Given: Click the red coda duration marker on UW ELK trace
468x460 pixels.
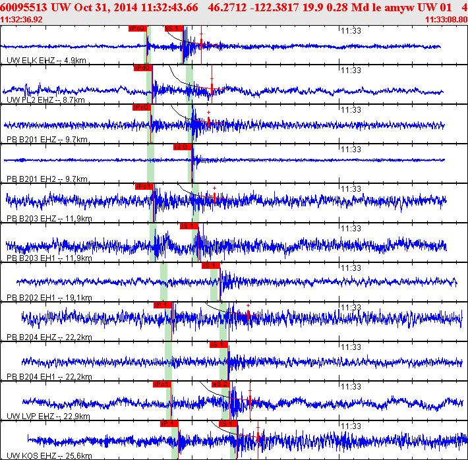Looking at the screenshot, I should [x=202, y=45].
